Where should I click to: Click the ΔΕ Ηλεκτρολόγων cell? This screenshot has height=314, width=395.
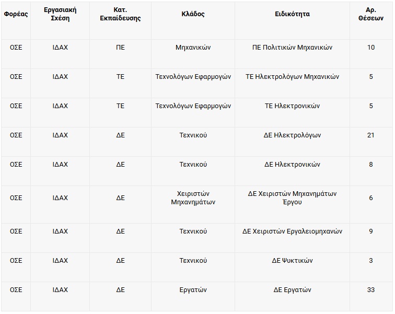292,135
